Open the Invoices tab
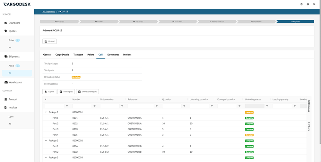Screen dimensions: 321x162 tap(127, 55)
